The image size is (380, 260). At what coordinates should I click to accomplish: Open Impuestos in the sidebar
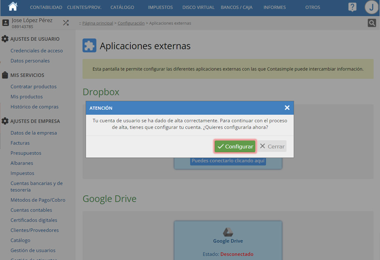pyautogui.click(x=22, y=173)
